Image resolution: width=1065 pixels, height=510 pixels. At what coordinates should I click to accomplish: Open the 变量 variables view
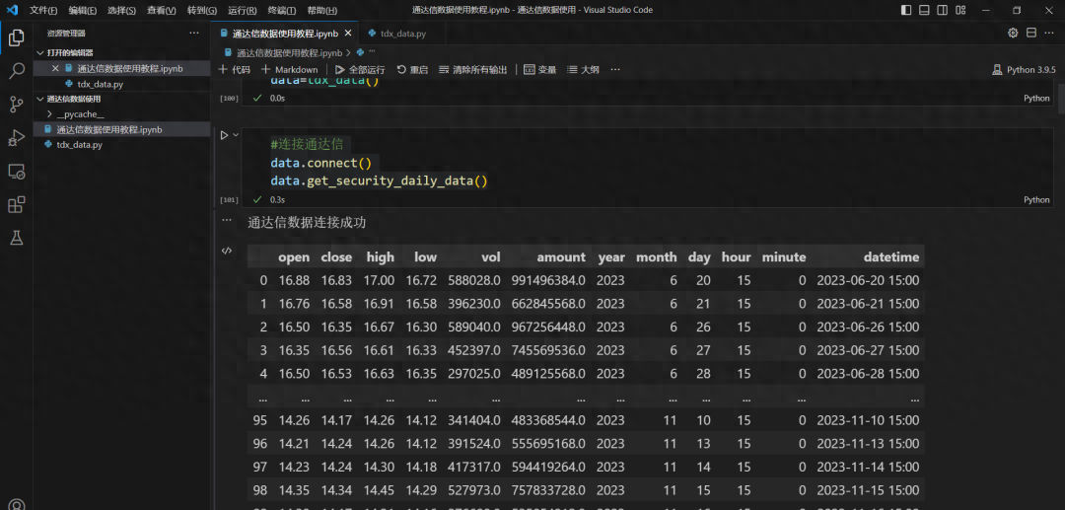click(x=540, y=69)
